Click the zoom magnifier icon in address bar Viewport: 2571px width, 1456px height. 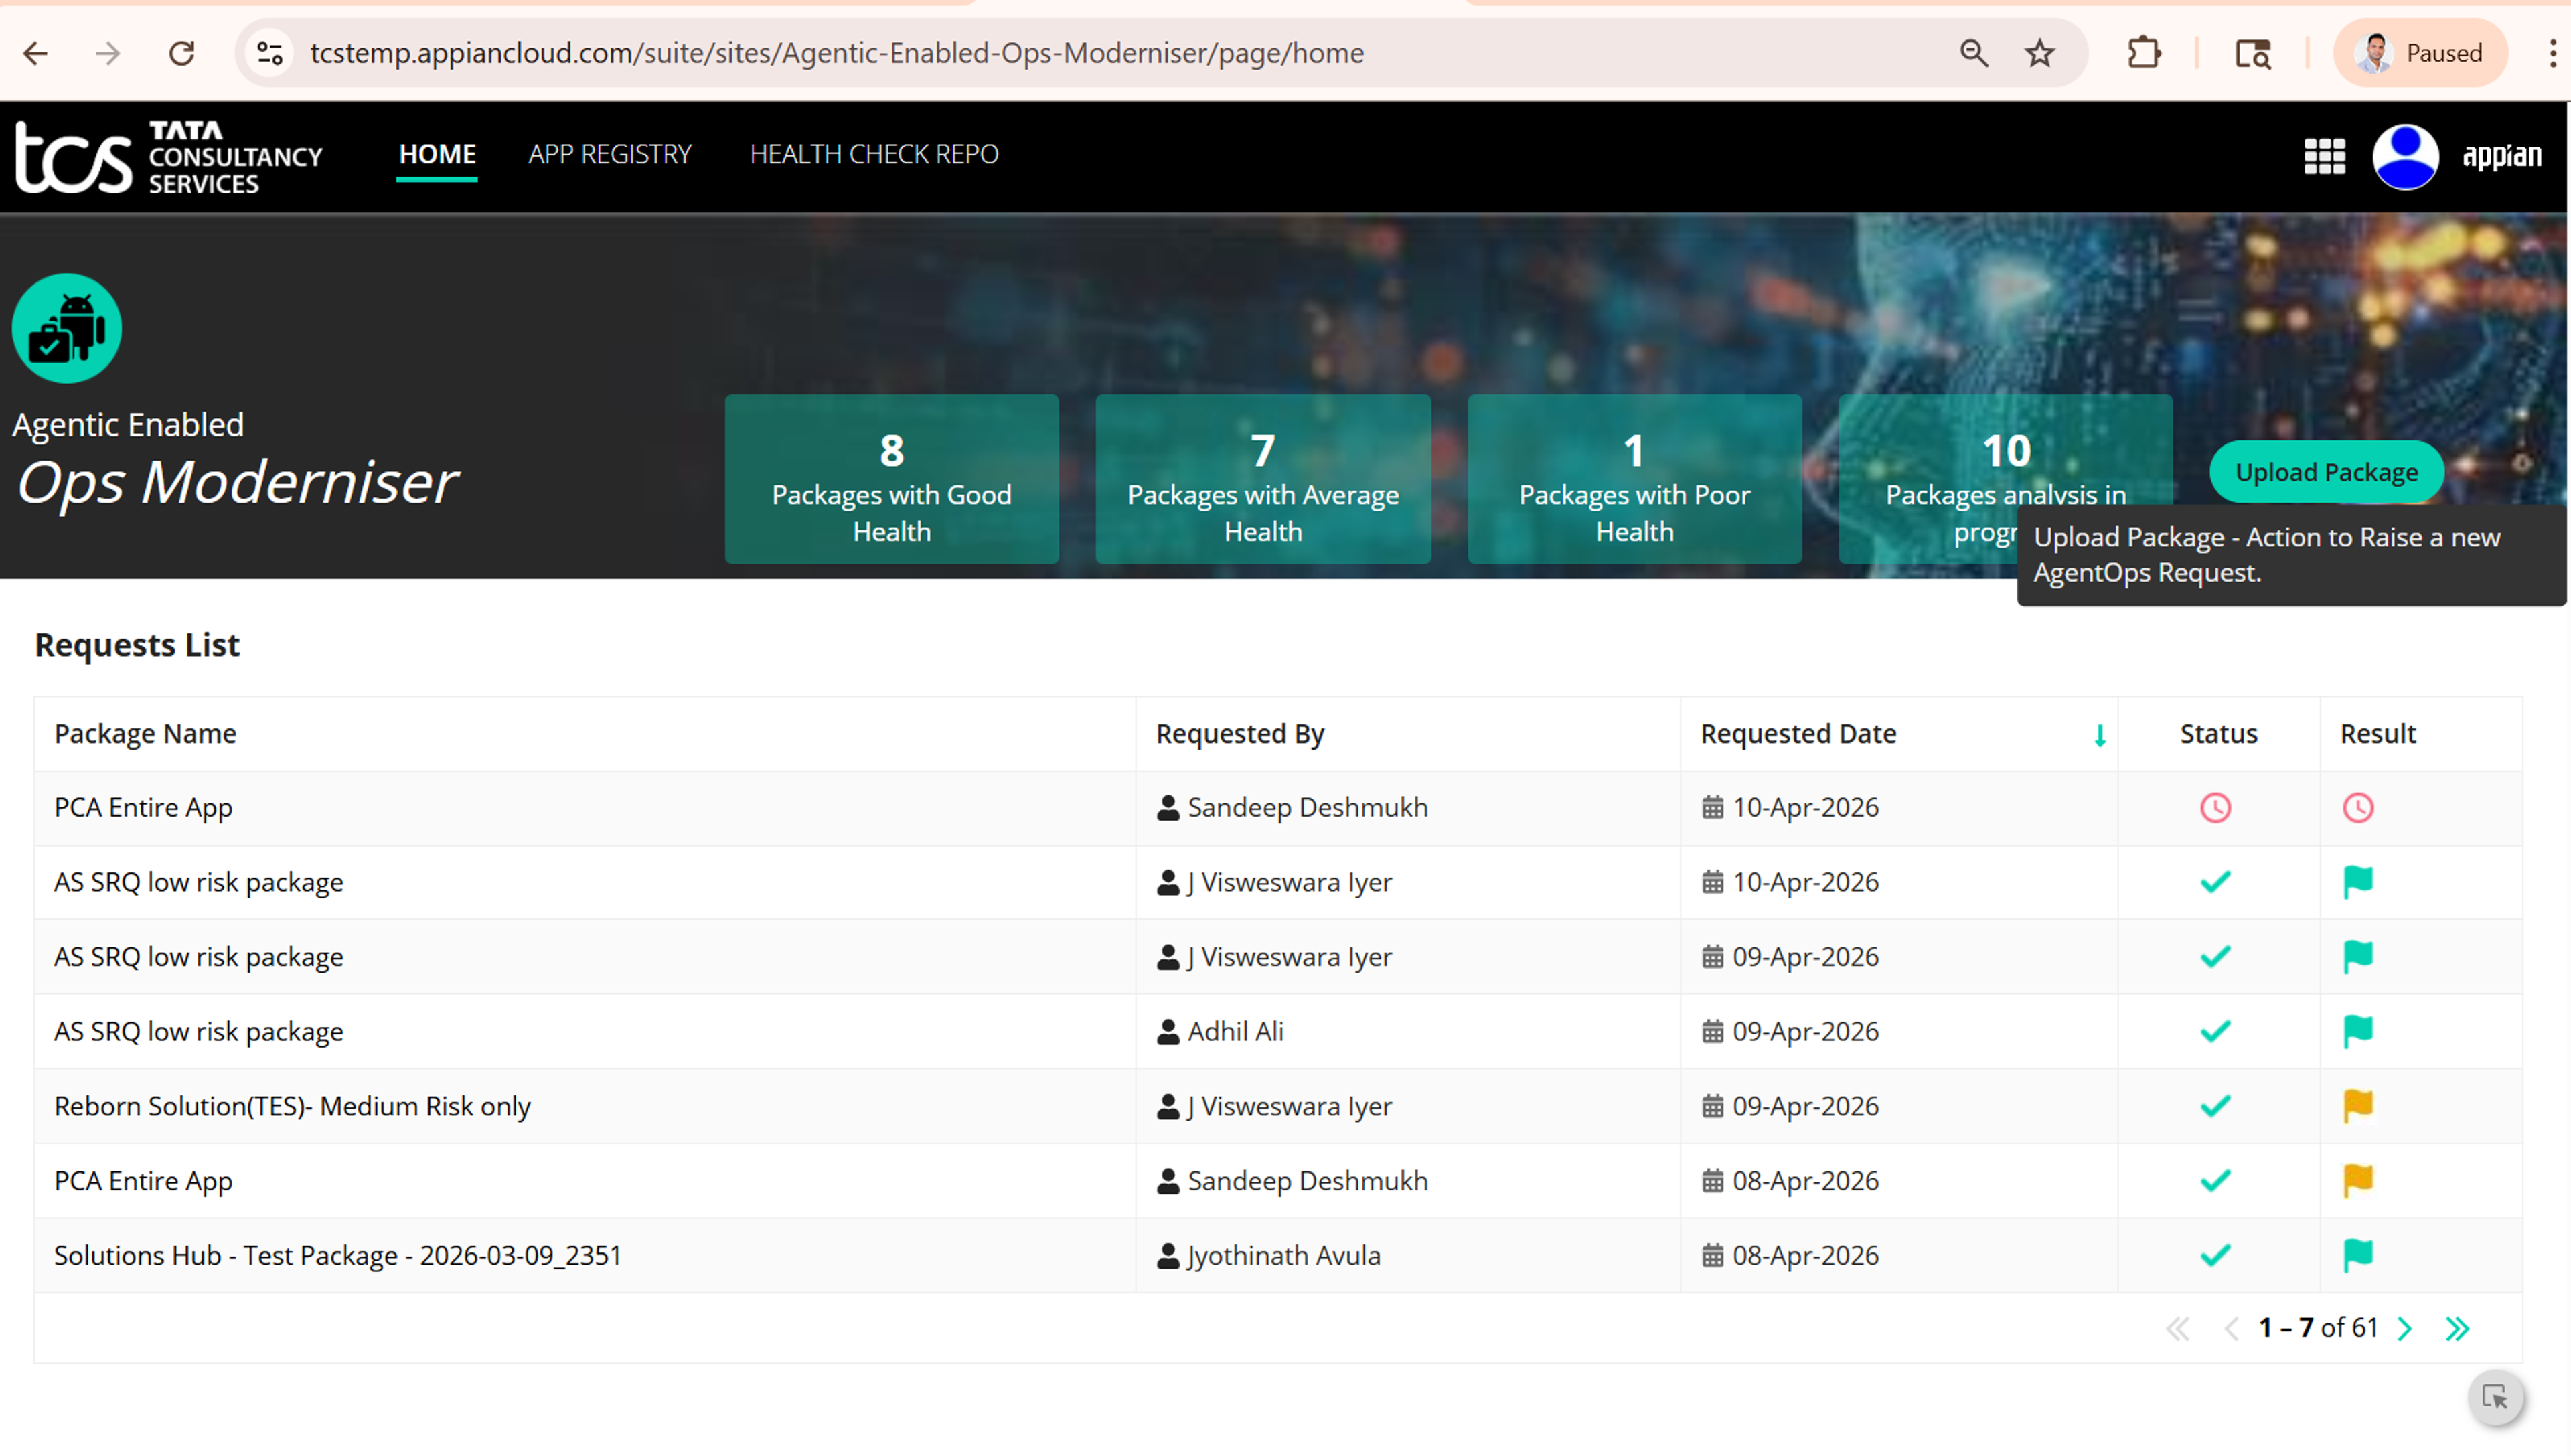pos(1973,53)
